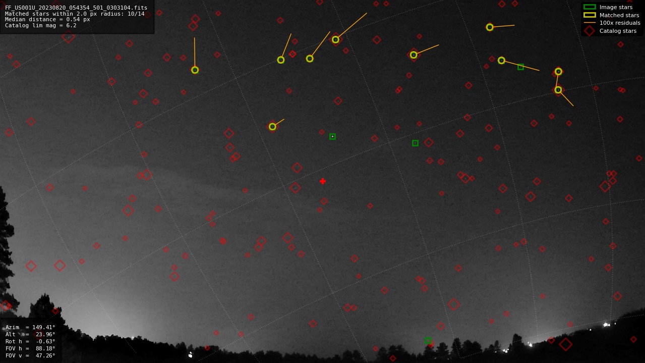Click green image star square touching a residual line
This screenshot has height=363, width=645.
[x=520, y=67]
